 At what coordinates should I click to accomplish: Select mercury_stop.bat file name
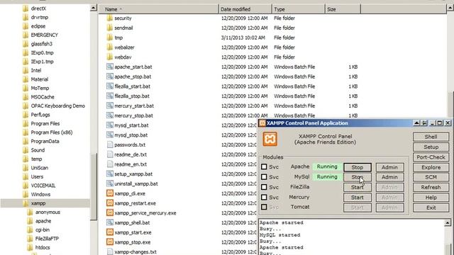133,115
